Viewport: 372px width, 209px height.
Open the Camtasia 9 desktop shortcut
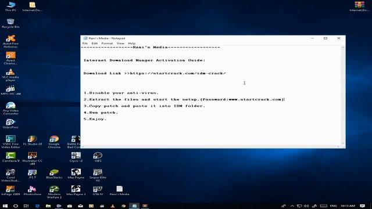pyautogui.click(x=10, y=157)
